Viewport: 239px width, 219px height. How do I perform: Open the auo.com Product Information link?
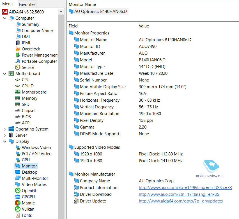(185, 188)
